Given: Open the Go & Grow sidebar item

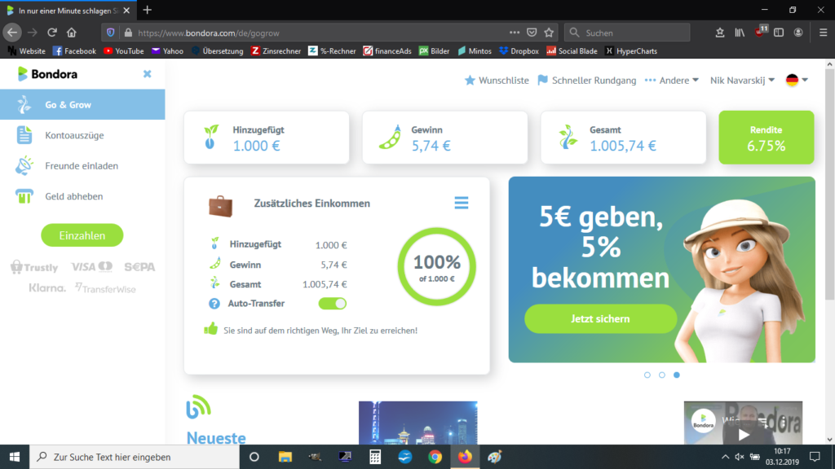Looking at the screenshot, I should click(82, 105).
